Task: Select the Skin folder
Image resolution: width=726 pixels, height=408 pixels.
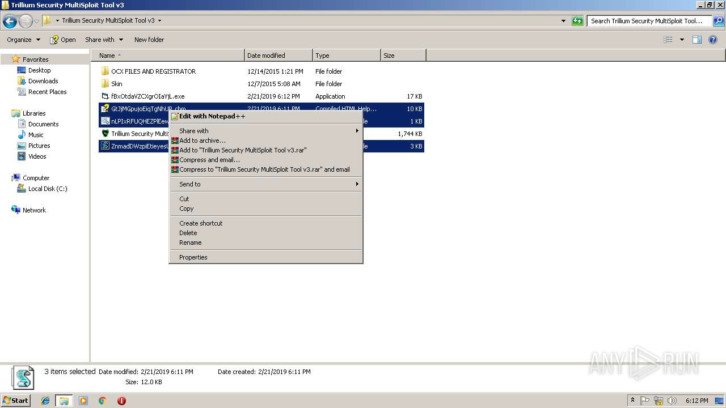Action: (x=116, y=84)
